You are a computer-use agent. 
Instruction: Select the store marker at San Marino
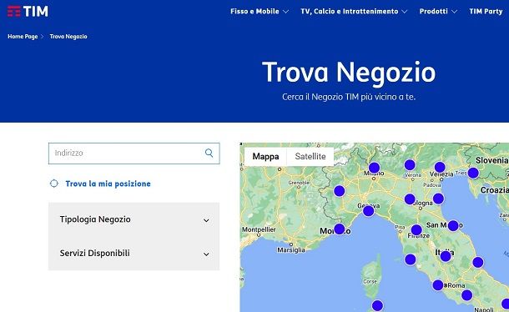pos(453,225)
